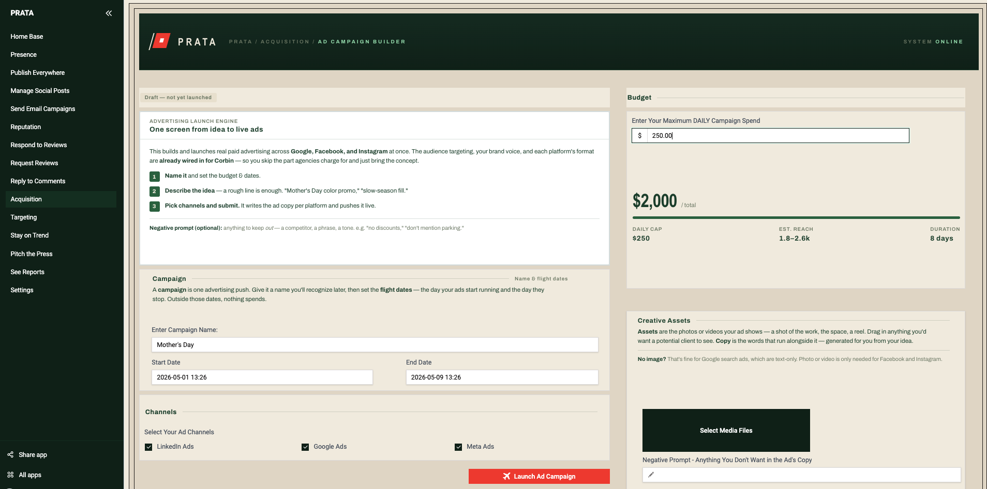Open All apps link

pos(30,475)
